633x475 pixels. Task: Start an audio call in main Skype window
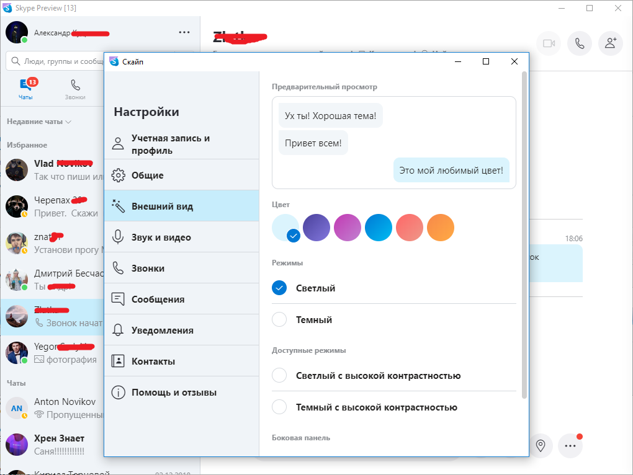tap(580, 43)
